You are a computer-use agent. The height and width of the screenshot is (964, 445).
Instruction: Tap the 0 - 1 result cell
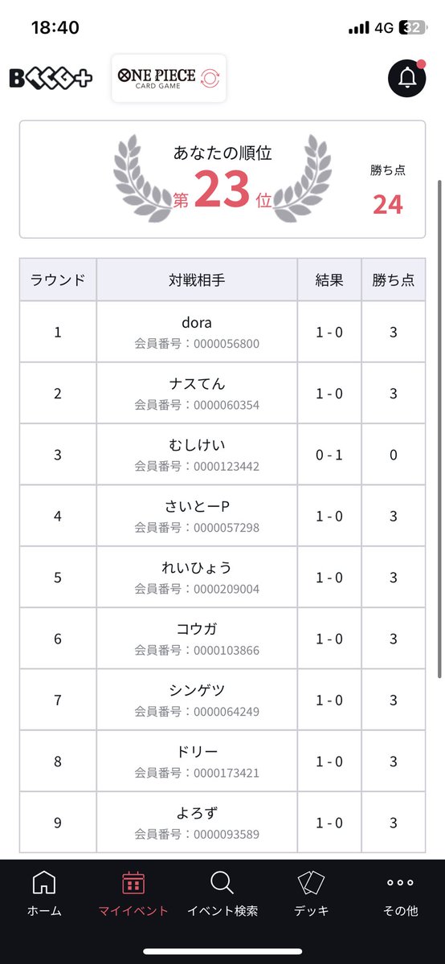tap(329, 455)
